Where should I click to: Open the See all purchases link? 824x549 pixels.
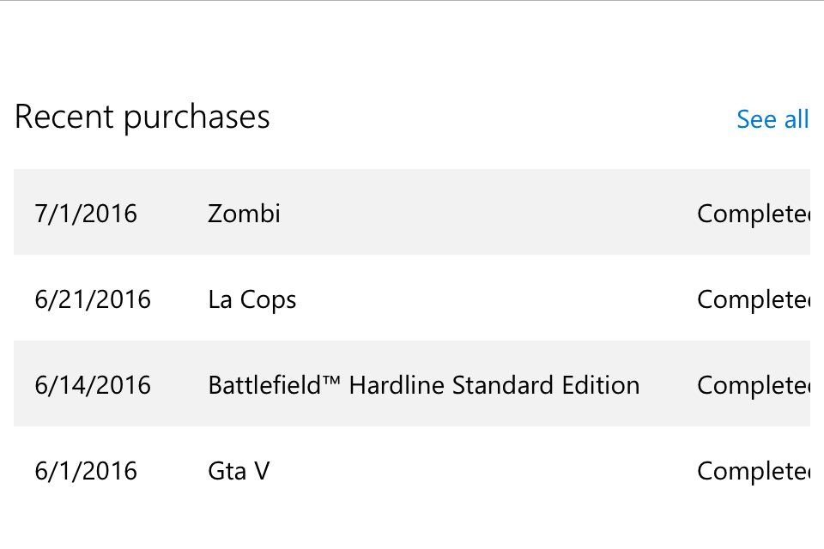click(772, 119)
